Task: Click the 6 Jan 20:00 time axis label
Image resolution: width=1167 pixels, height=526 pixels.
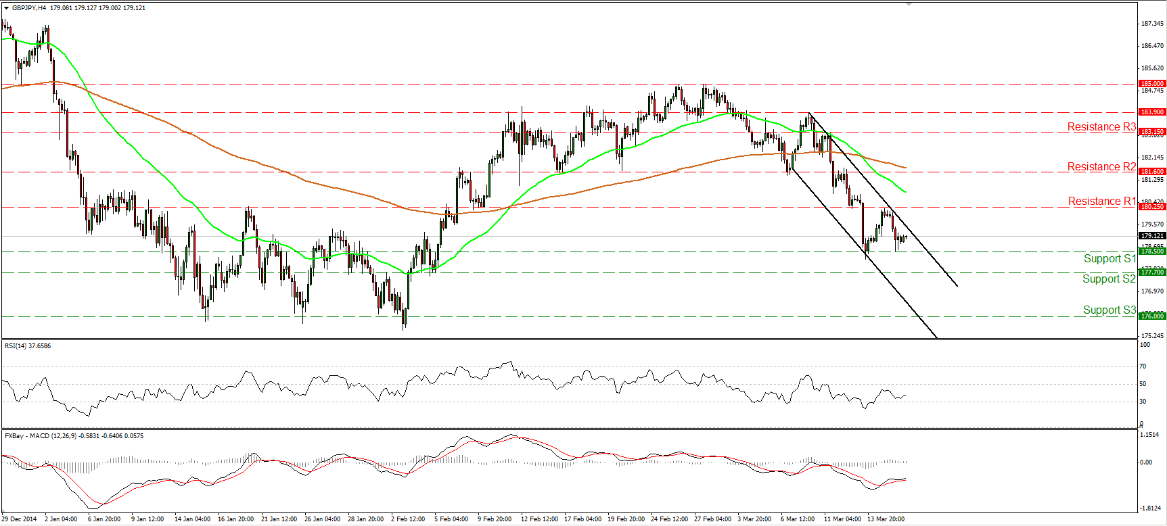Action: point(104,519)
